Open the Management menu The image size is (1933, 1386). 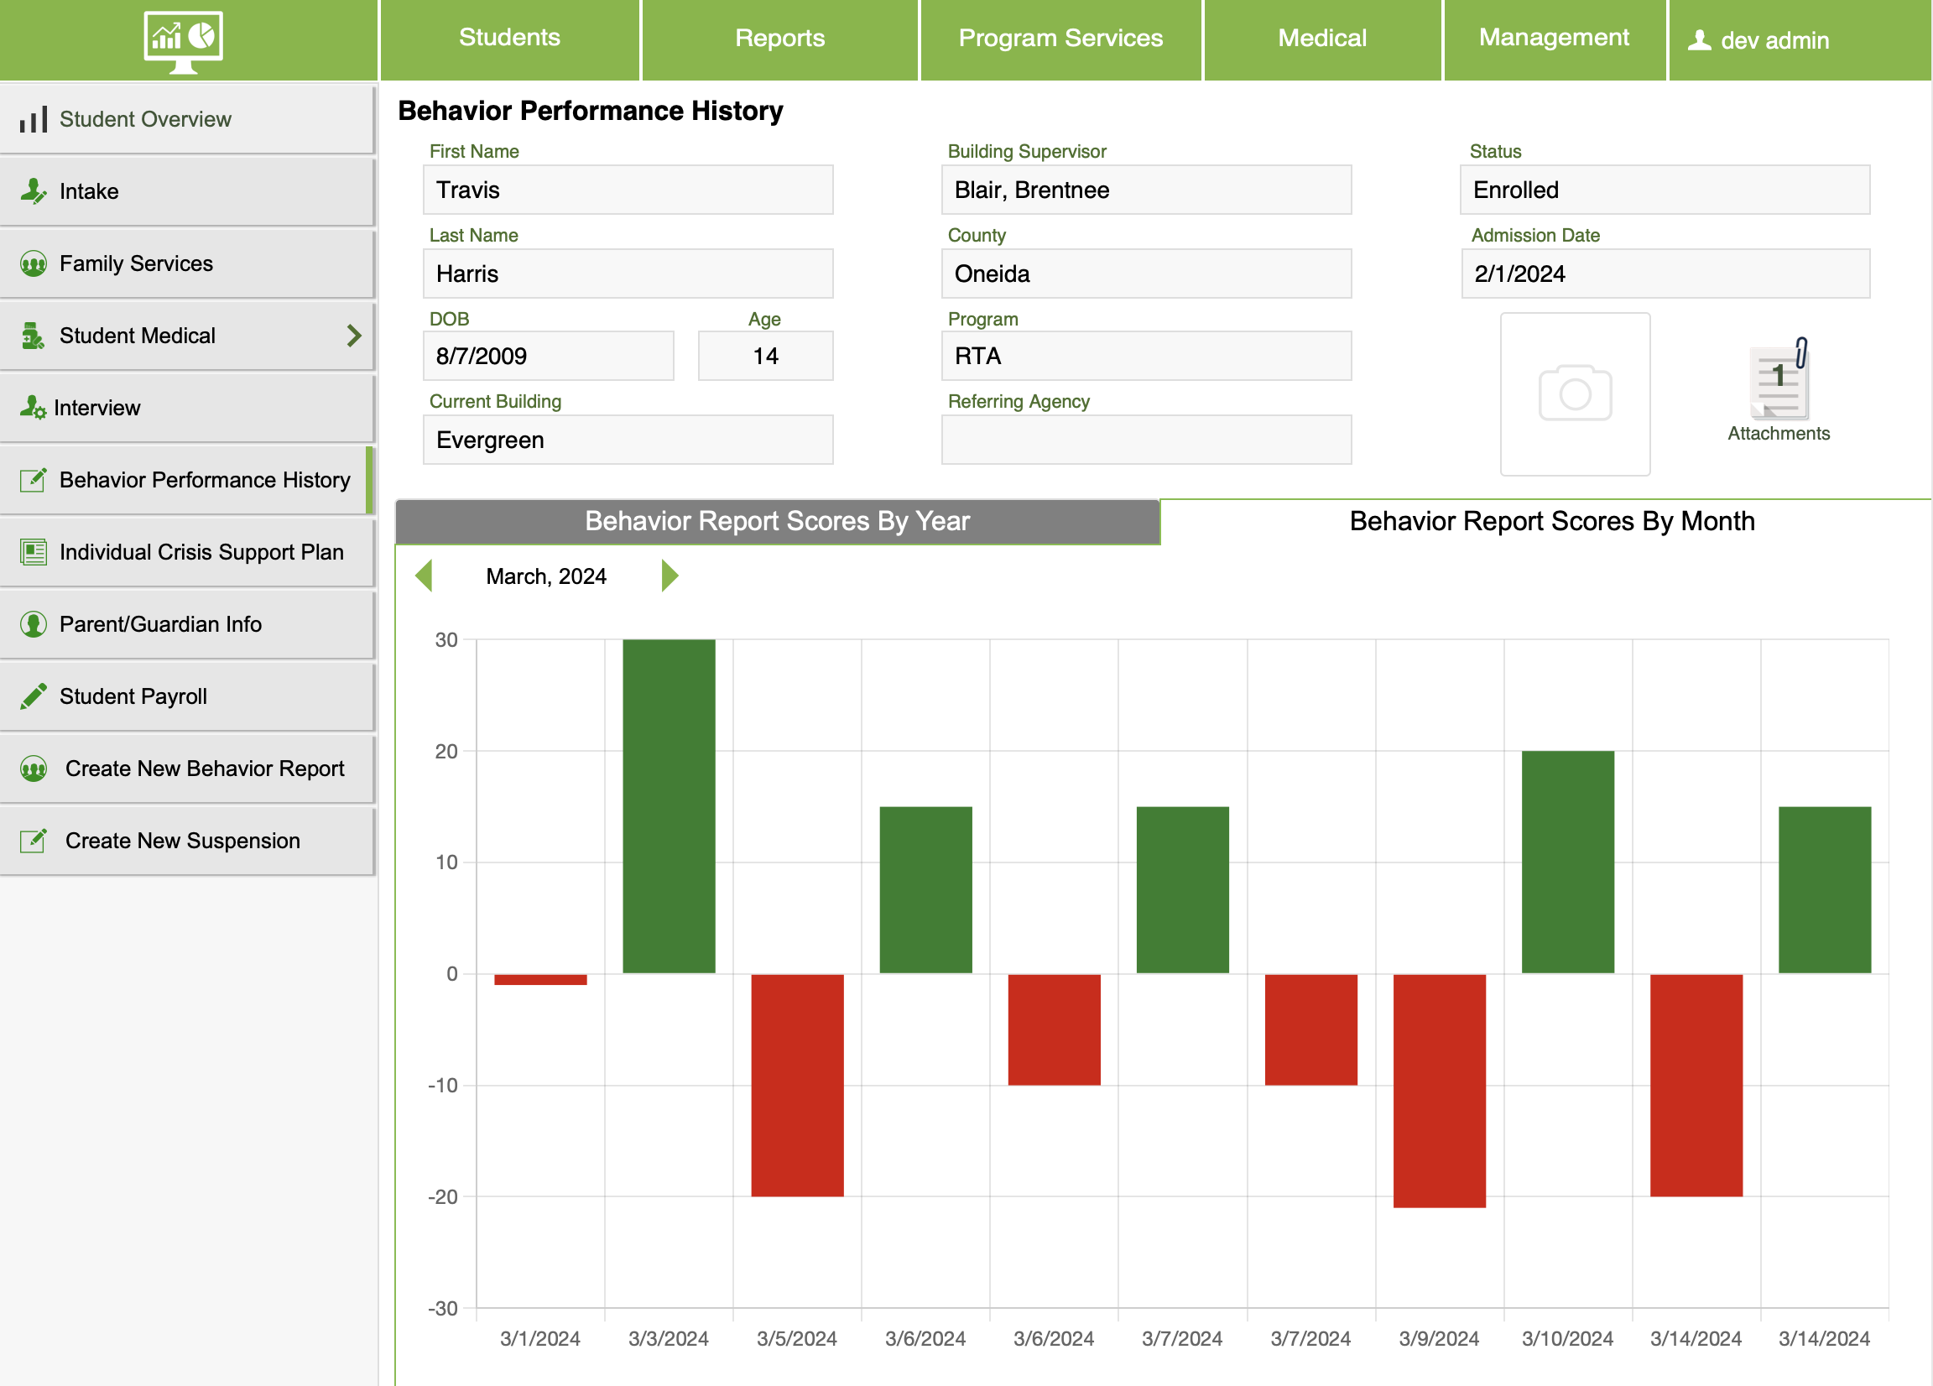click(1554, 40)
